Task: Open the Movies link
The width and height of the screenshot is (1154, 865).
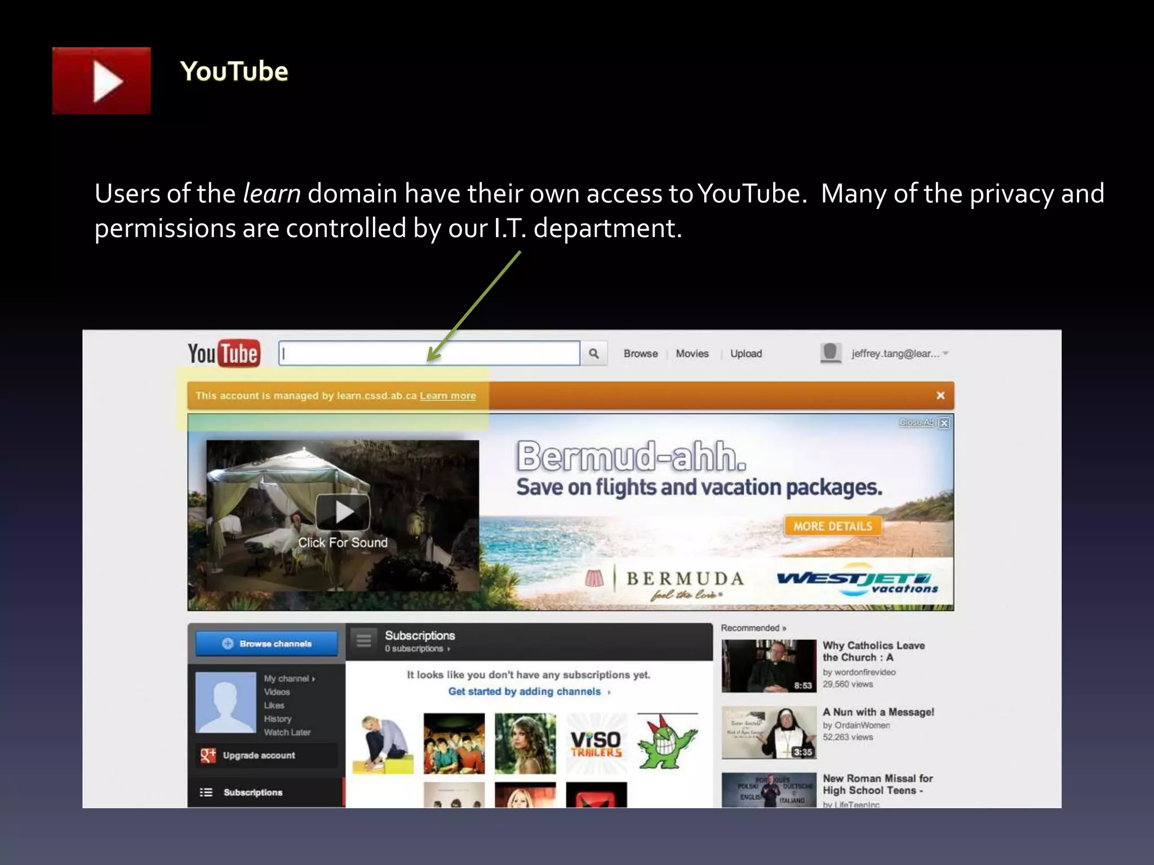Action: (692, 354)
